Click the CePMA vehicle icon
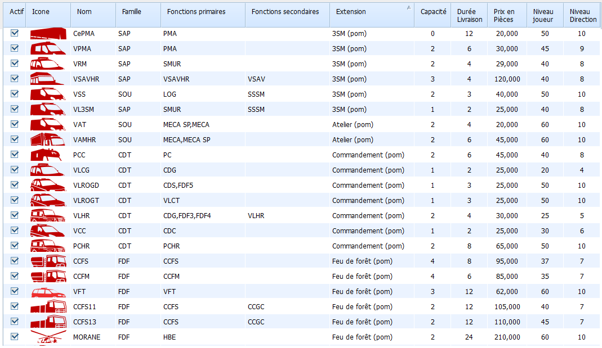The height and width of the screenshot is (348, 602). point(48,34)
